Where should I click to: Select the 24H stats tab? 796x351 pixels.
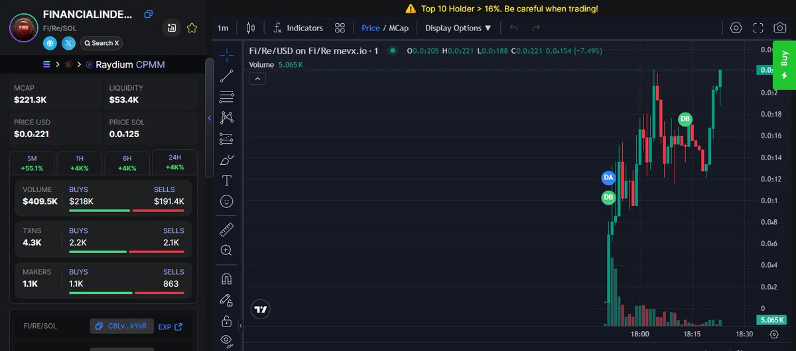175,162
